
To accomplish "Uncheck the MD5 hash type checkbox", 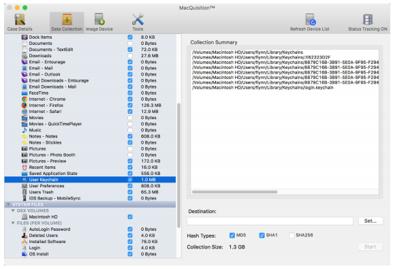I will 232,235.
